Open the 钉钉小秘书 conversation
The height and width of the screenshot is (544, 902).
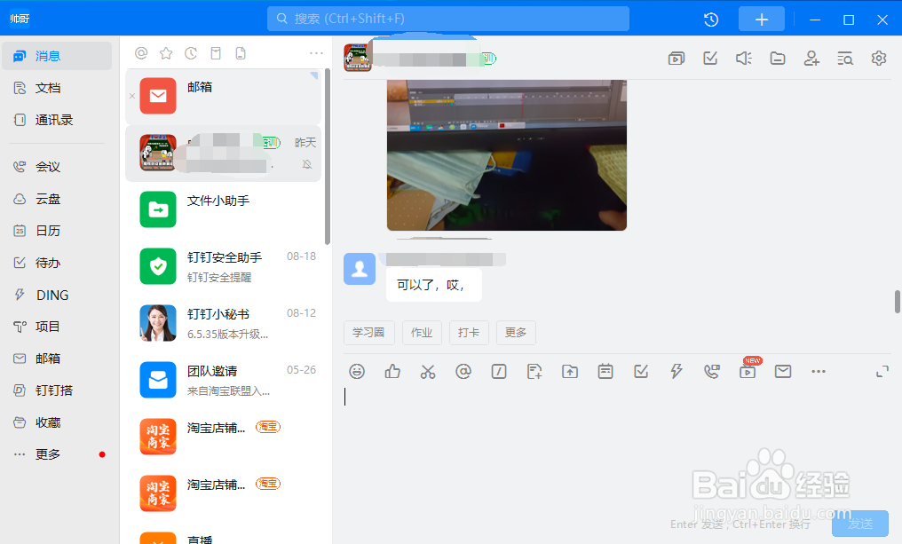(x=223, y=323)
